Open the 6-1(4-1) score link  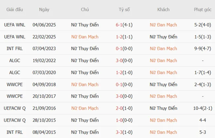(x=124, y=25)
